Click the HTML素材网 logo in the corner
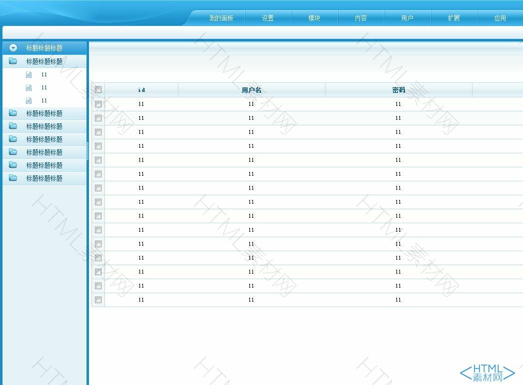 [487, 373]
